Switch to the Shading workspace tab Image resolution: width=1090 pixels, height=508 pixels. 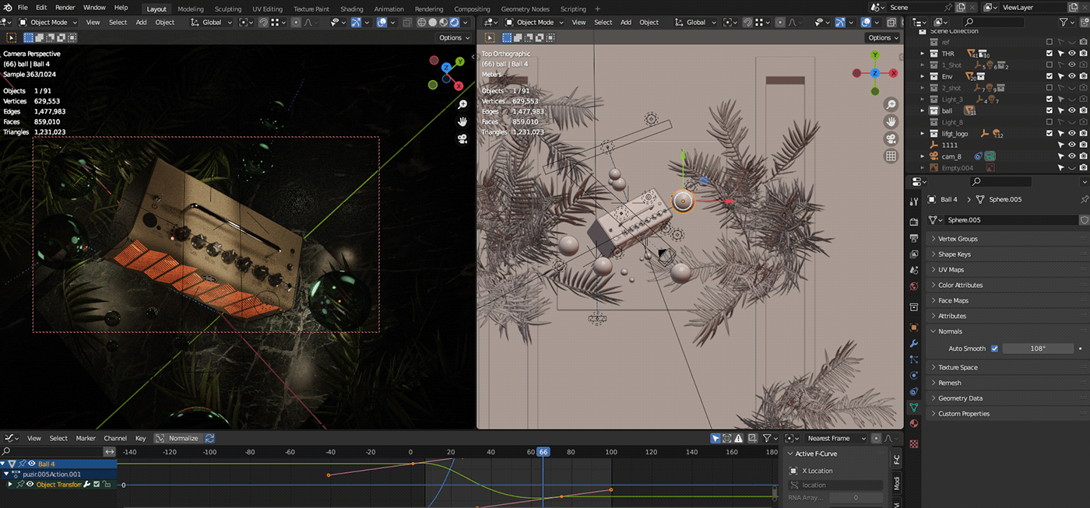click(352, 9)
